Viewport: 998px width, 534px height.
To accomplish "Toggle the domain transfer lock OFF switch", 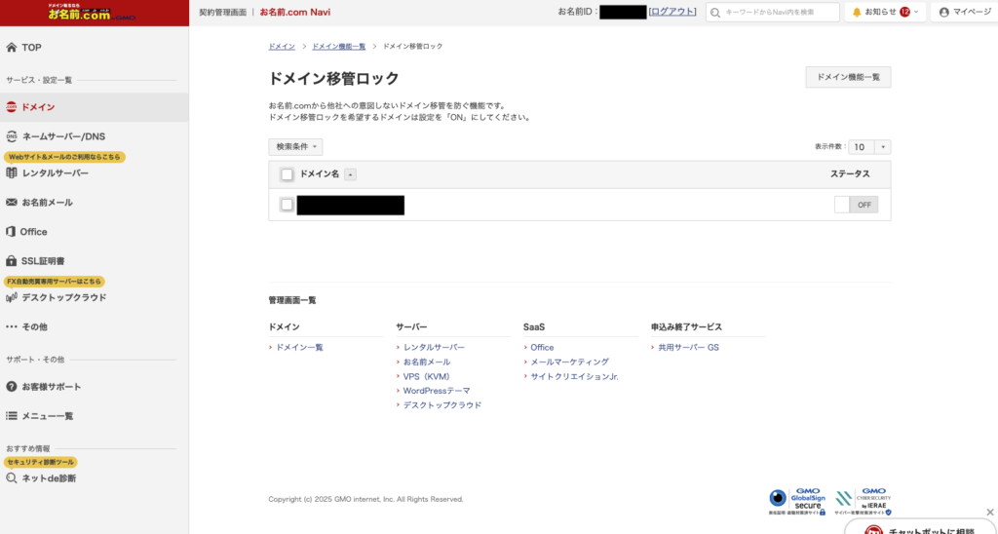I will [x=856, y=205].
